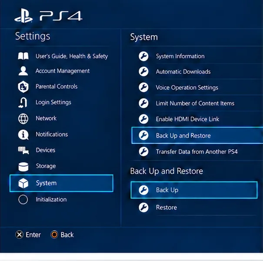The image size is (263, 261).
Task: Select Parental Controls menu entry
Action: click(x=57, y=86)
